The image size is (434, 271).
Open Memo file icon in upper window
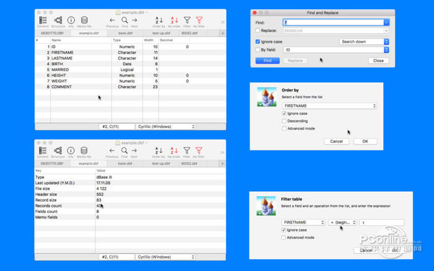84,22
